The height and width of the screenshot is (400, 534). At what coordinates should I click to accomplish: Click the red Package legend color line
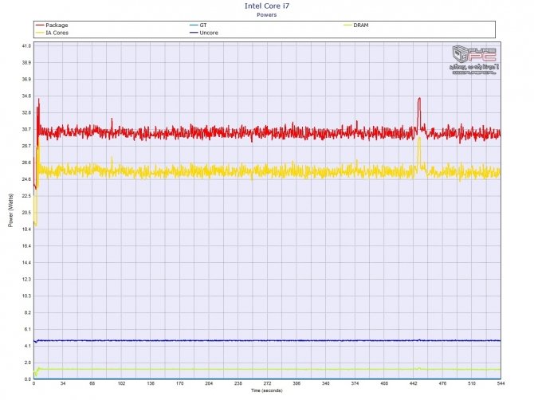(x=40, y=25)
